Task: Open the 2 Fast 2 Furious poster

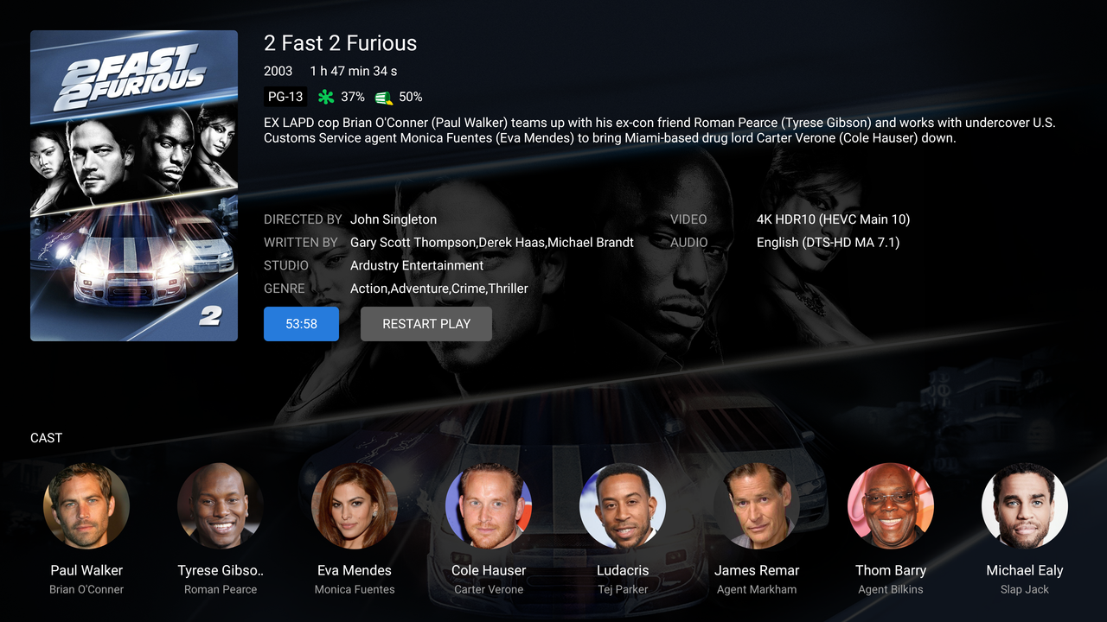Action: click(x=134, y=186)
